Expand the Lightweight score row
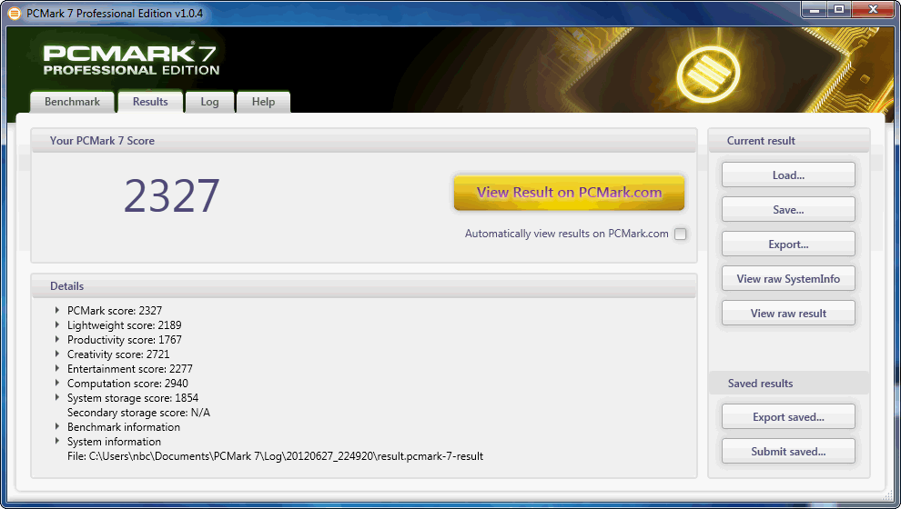Viewport: 901px width, 509px height. (57, 324)
